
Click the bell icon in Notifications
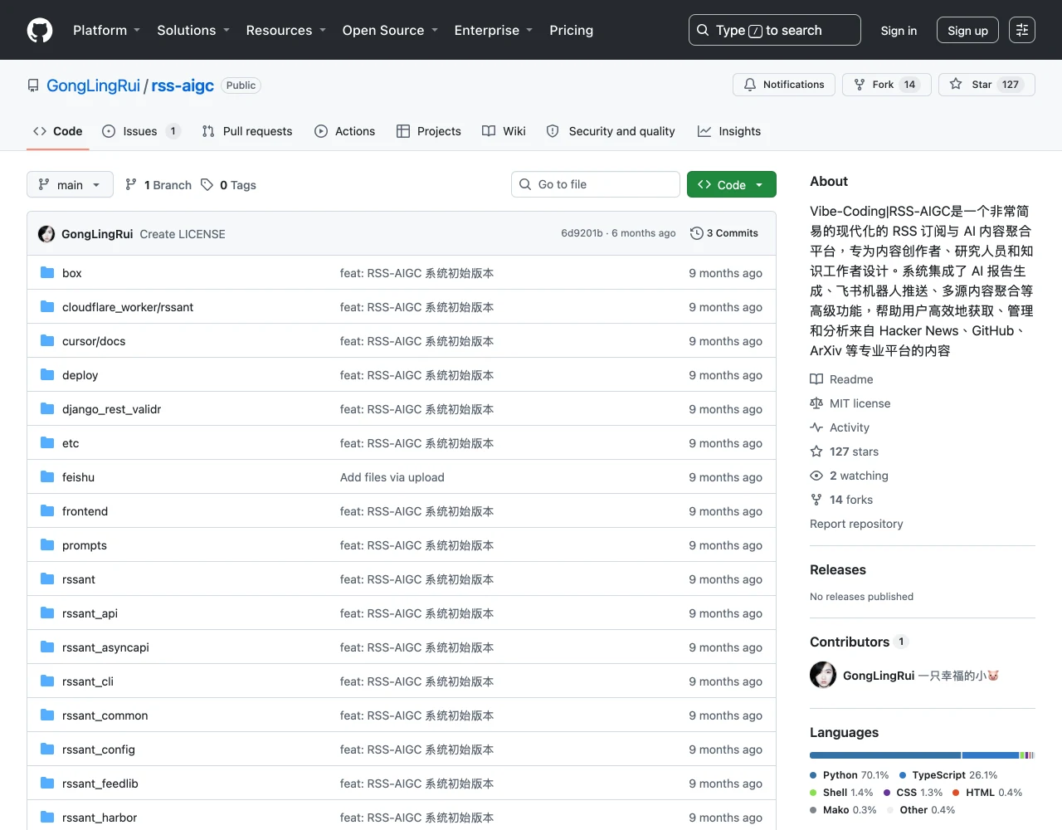tap(750, 85)
